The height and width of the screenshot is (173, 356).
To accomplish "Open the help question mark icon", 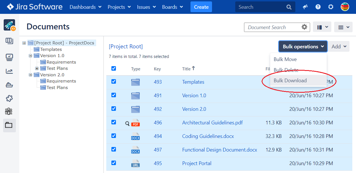I will click(318, 7).
